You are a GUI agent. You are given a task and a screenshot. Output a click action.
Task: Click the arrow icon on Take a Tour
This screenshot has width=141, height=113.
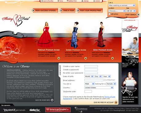(61, 10)
